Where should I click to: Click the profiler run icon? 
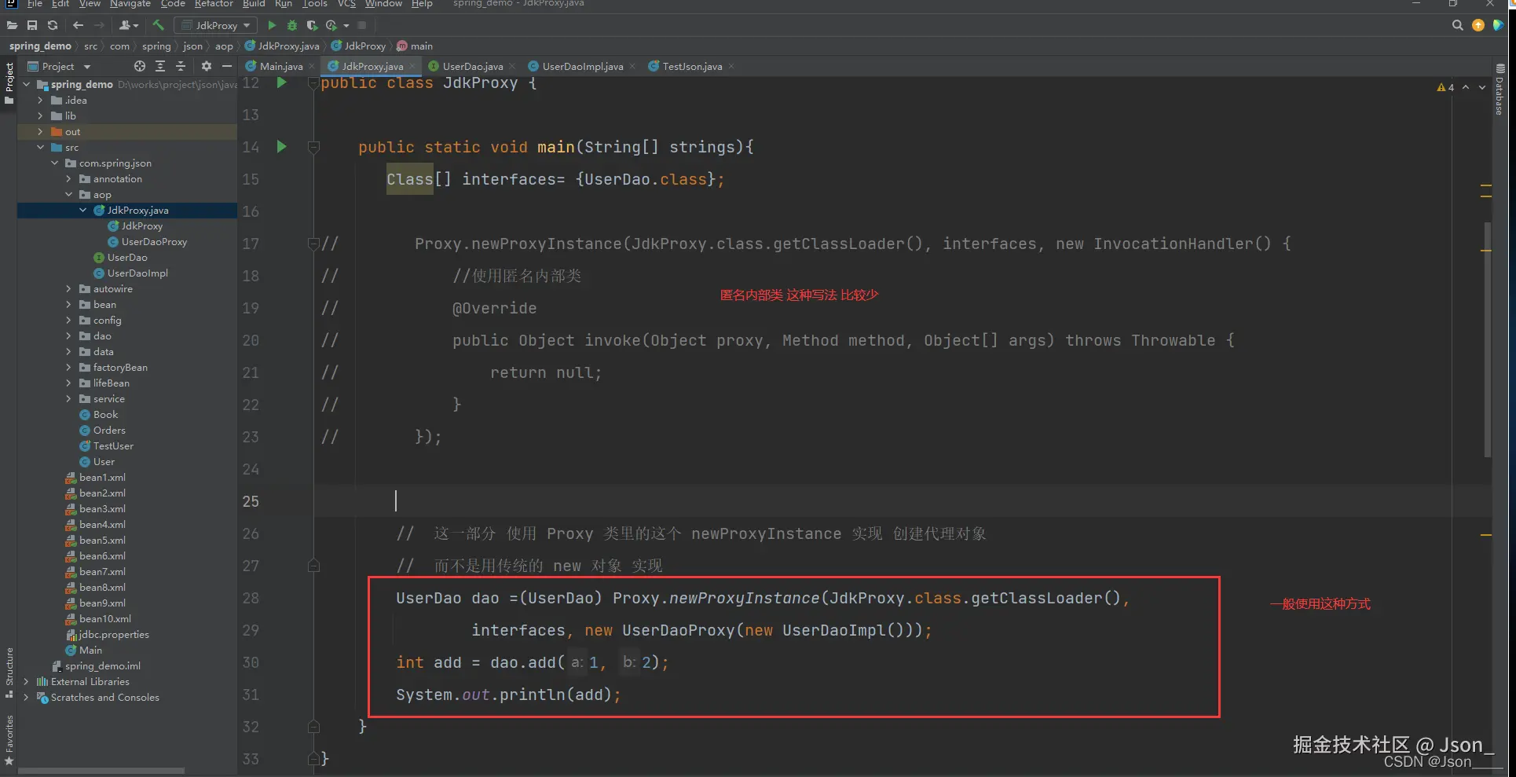point(331,25)
